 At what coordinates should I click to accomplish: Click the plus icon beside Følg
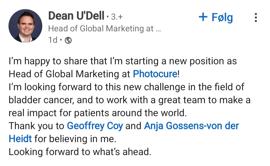pyautogui.click(x=203, y=17)
